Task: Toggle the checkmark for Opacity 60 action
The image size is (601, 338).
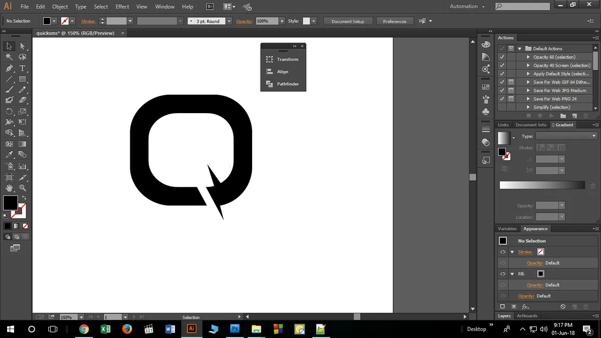Action: coord(502,57)
